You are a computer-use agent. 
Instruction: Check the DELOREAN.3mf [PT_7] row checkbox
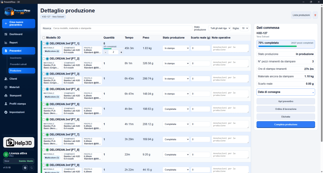(44, 135)
